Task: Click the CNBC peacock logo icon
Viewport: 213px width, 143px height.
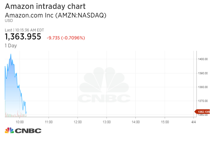Action: pyautogui.click(x=9, y=130)
